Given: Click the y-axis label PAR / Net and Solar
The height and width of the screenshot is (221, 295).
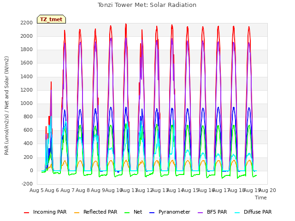Looking at the screenshot, I should (x=6, y=105).
